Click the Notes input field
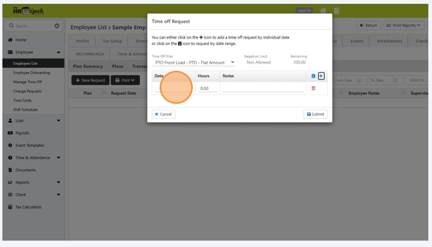Image resolution: width=432 pixels, height=247 pixels. click(x=263, y=89)
